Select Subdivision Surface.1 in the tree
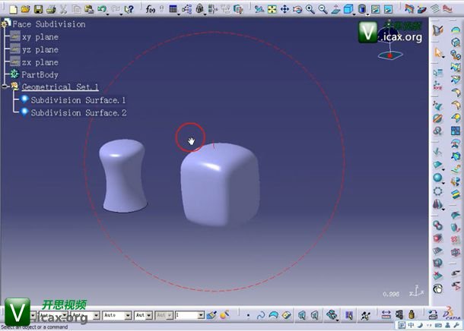 coord(78,100)
